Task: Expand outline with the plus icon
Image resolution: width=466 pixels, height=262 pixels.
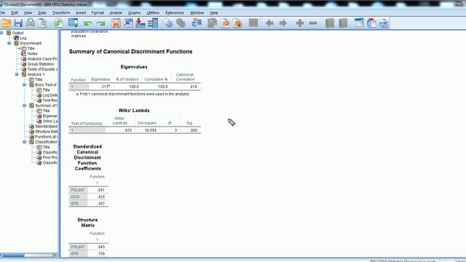Action: click(x=300, y=23)
